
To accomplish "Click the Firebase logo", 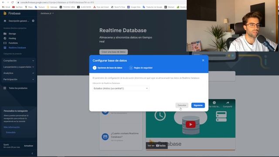I will click(x=12, y=14).
